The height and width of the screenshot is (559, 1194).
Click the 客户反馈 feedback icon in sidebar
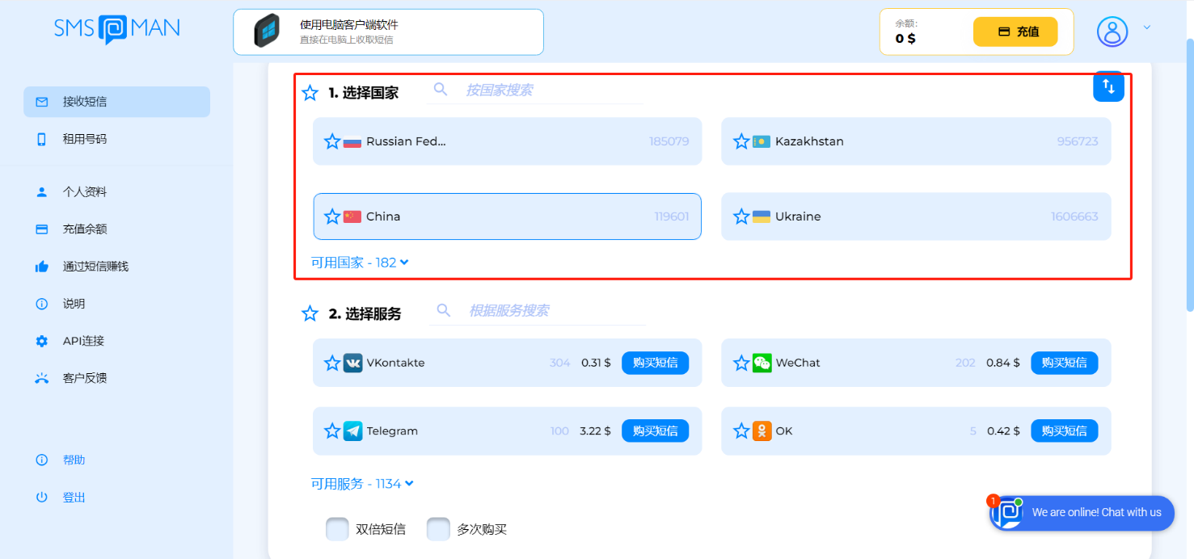click(42, 378)
